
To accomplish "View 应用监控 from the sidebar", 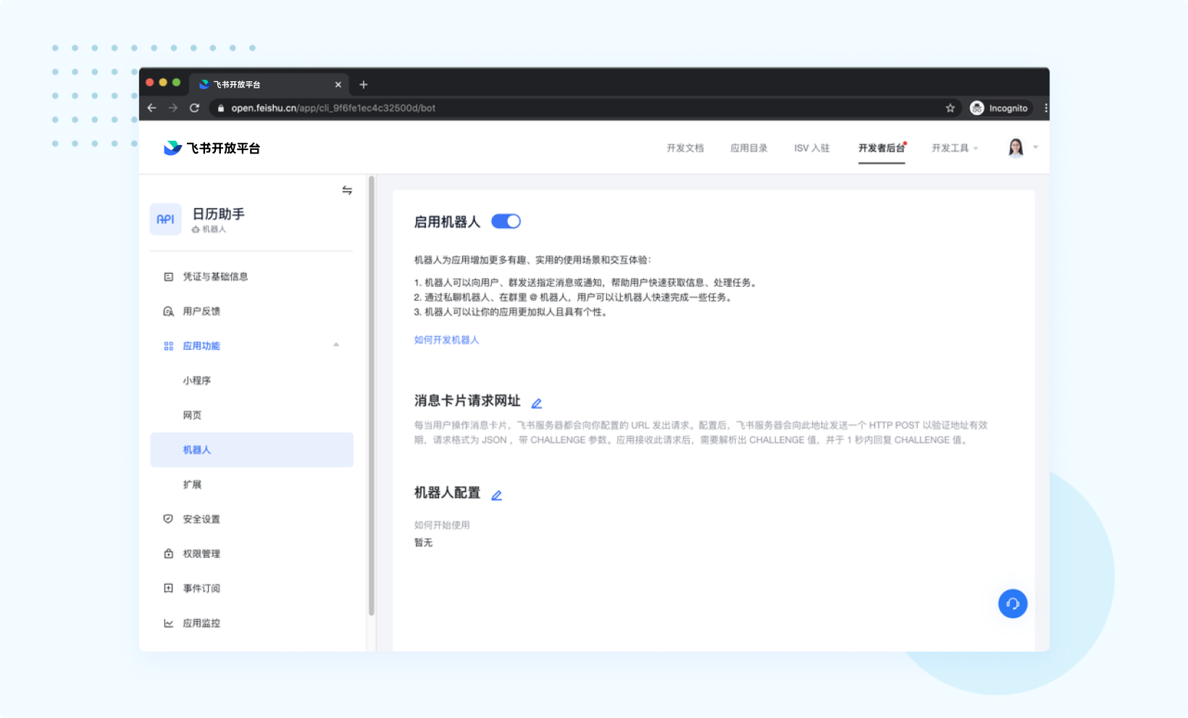I will [201, 622].
